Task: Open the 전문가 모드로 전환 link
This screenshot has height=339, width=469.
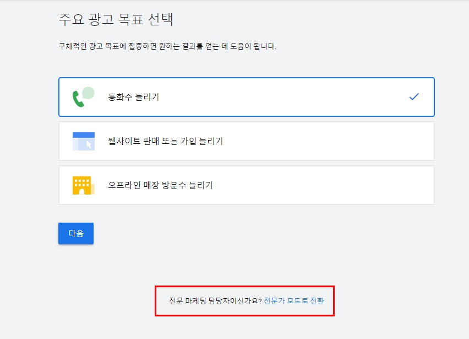Action: coord(294,300)
